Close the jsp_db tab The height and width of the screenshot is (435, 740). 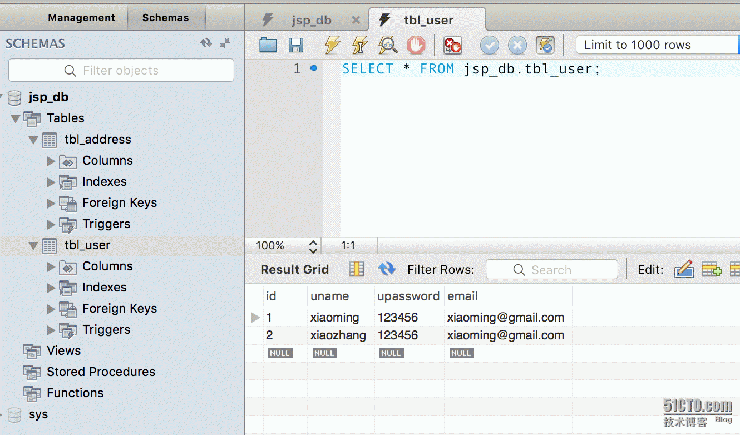[x=356, y=21]
